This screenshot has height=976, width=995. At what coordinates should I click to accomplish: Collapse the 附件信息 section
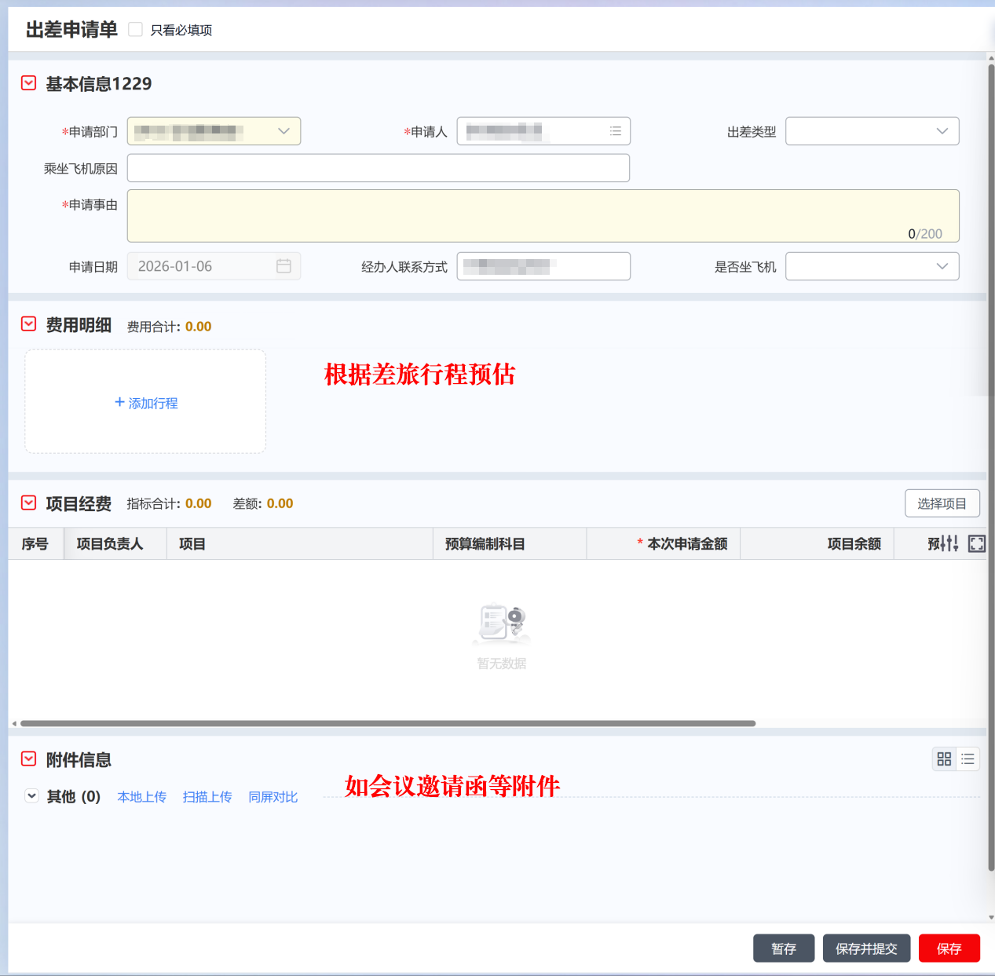point(28,759)
